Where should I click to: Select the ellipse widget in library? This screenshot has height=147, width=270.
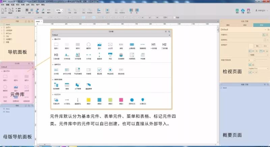pos(88,45)
